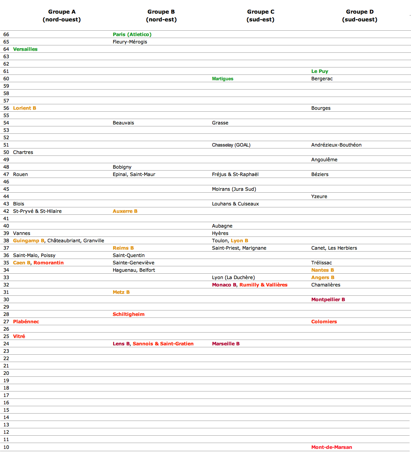
Task: Click Chasselay (GOAL) entry
Action: (231, 145)
